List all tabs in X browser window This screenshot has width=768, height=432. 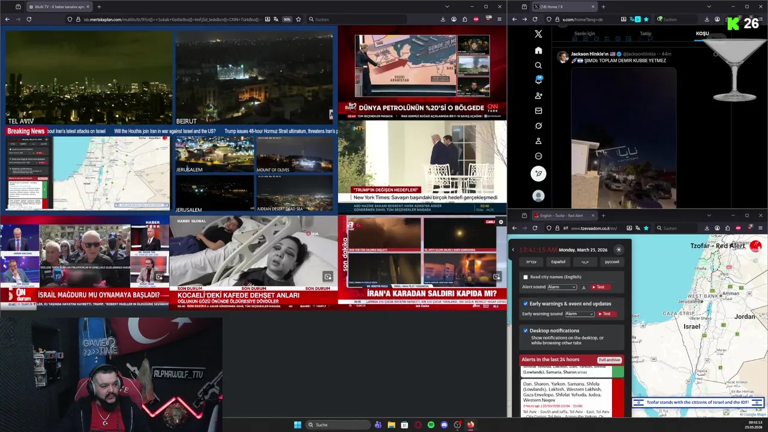(709, 7)
